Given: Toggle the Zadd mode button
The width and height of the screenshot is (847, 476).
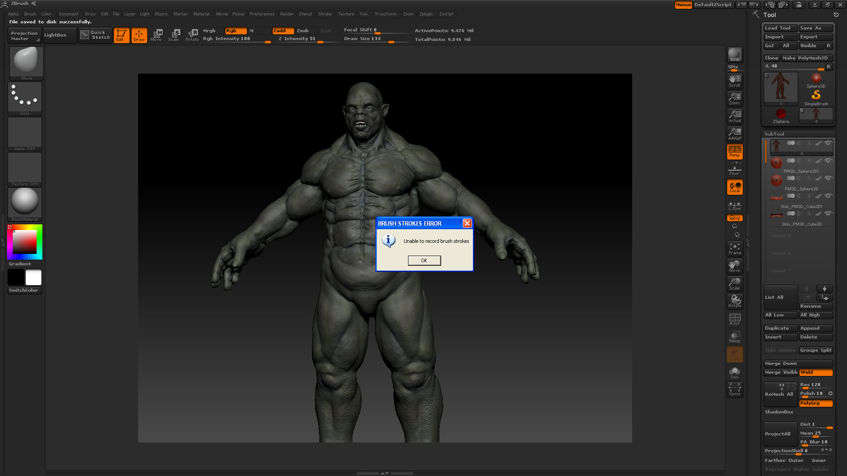Looking at the screenshot, I should pyautogui.click(x=282, y=30).
